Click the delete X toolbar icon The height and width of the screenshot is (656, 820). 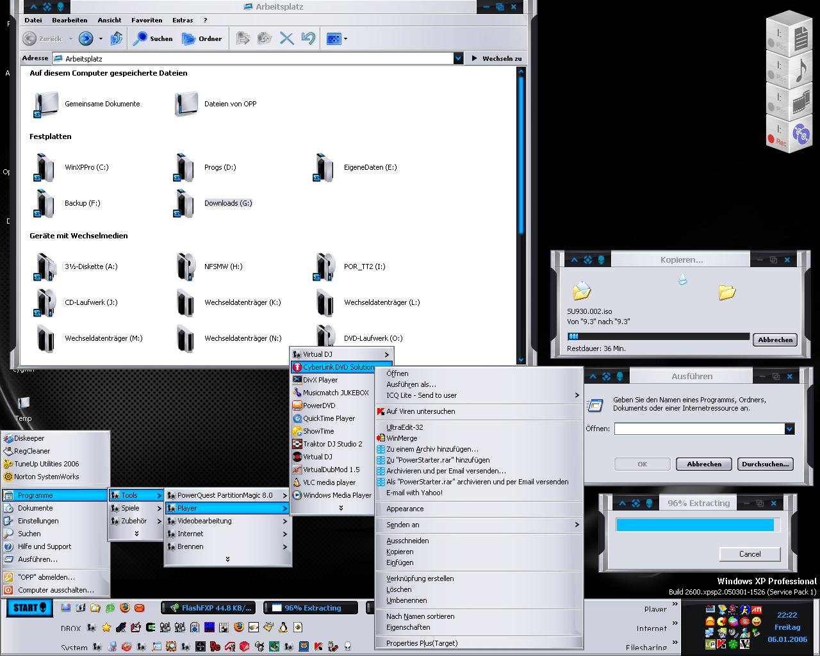point(286,39)
